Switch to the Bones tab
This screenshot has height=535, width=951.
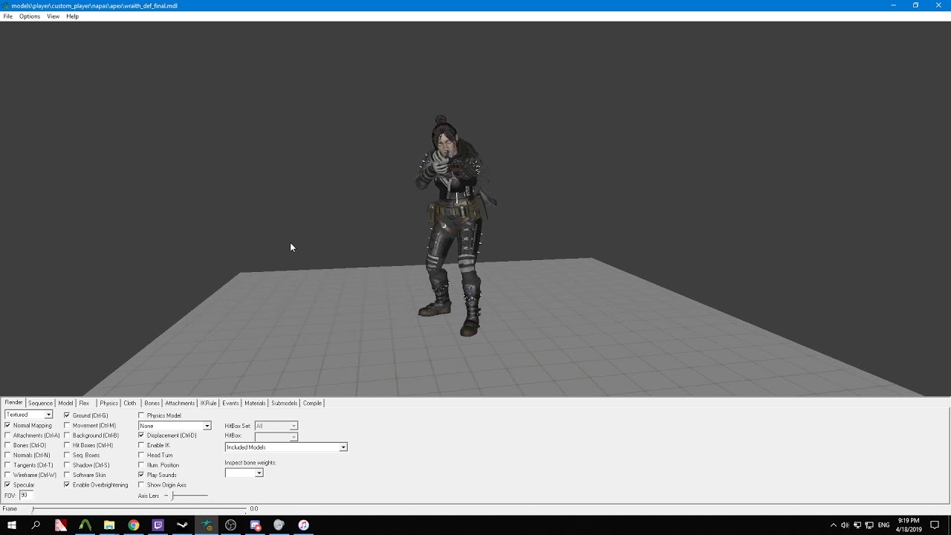click(152, 403)
